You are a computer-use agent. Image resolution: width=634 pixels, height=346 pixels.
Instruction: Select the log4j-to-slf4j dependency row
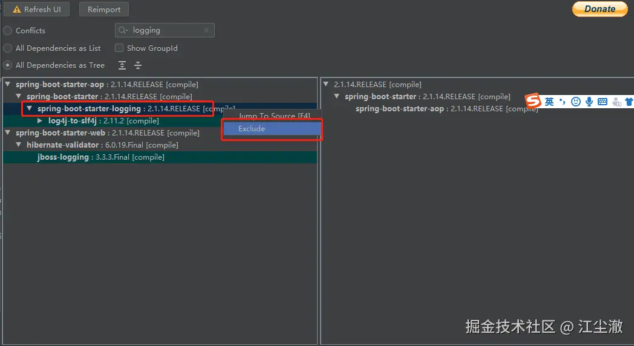160,120
